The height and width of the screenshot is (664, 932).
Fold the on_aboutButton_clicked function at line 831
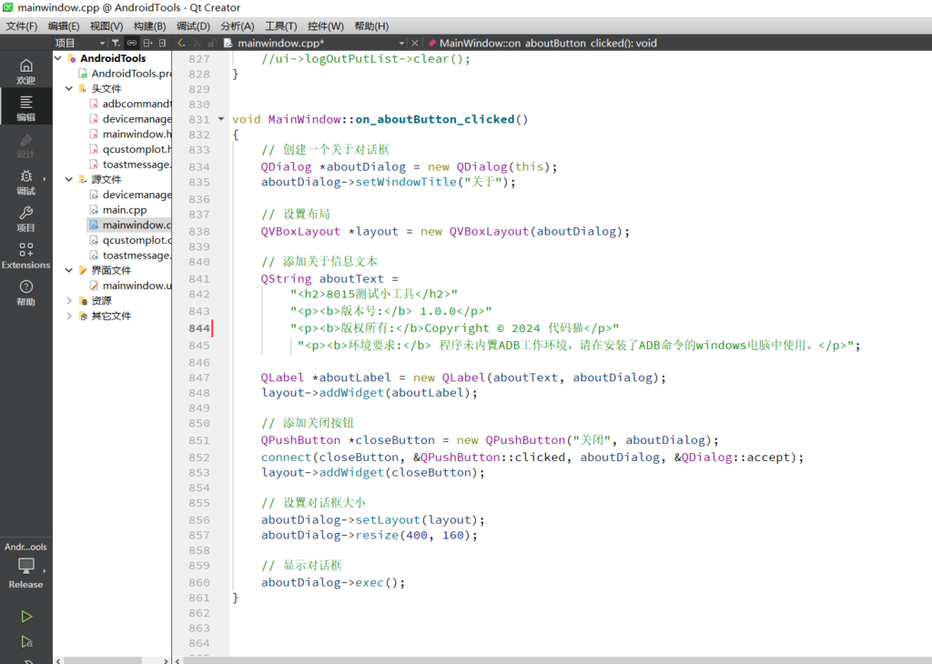coord(221,119)
